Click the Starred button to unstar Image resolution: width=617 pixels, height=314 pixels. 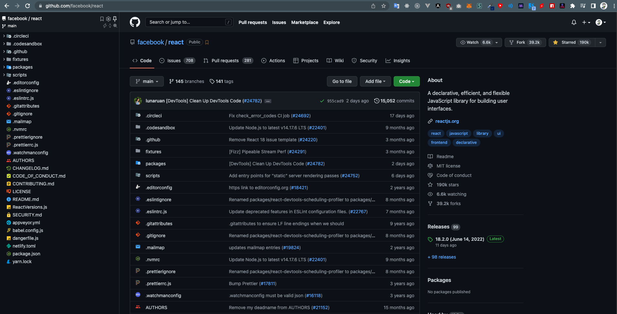click(572, 42)
